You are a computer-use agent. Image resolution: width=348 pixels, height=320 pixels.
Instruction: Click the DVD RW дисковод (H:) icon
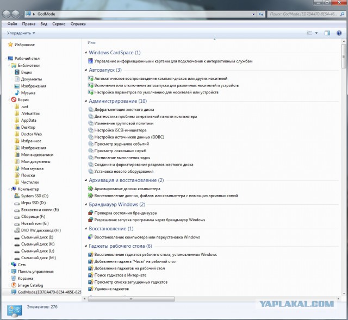click(x=17, y=230)
